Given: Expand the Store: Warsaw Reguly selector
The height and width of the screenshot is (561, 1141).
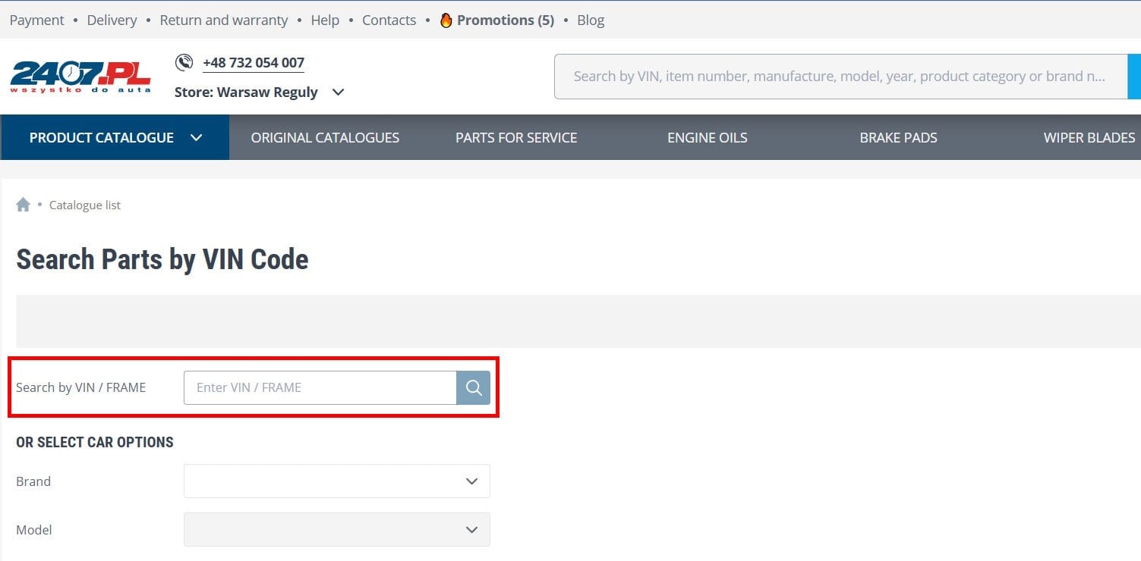Looking at the screenshot, I should (260, 92).
